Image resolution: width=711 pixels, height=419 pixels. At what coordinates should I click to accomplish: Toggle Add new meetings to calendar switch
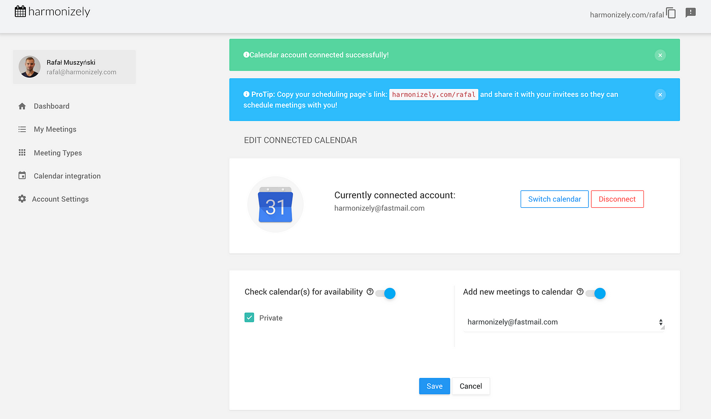click(x=596, y=293)
